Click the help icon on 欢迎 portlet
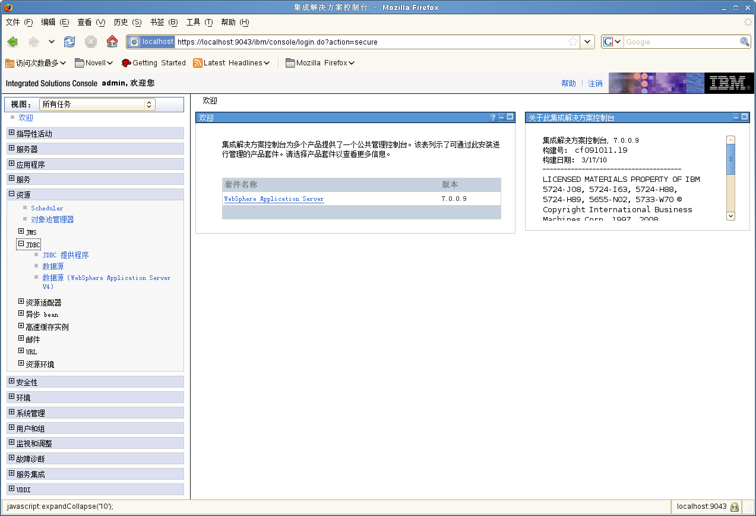Image resolution: width=756 pixels, height=516 pixels. pyautogui.click(x=493, y=118)
